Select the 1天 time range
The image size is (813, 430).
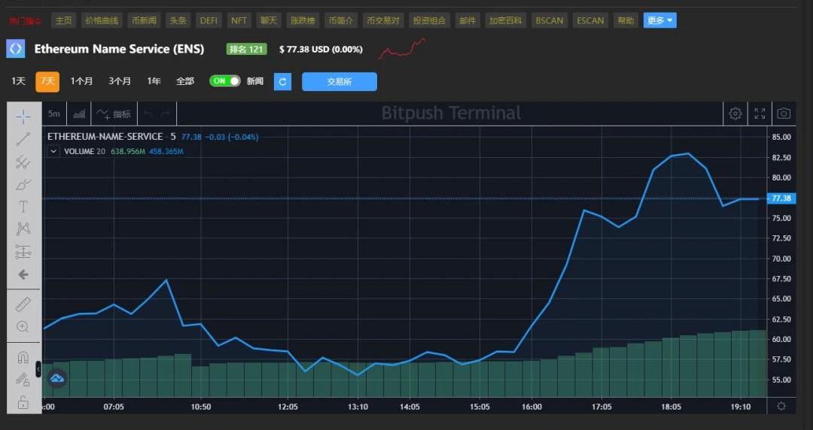[x=18, y=81]
